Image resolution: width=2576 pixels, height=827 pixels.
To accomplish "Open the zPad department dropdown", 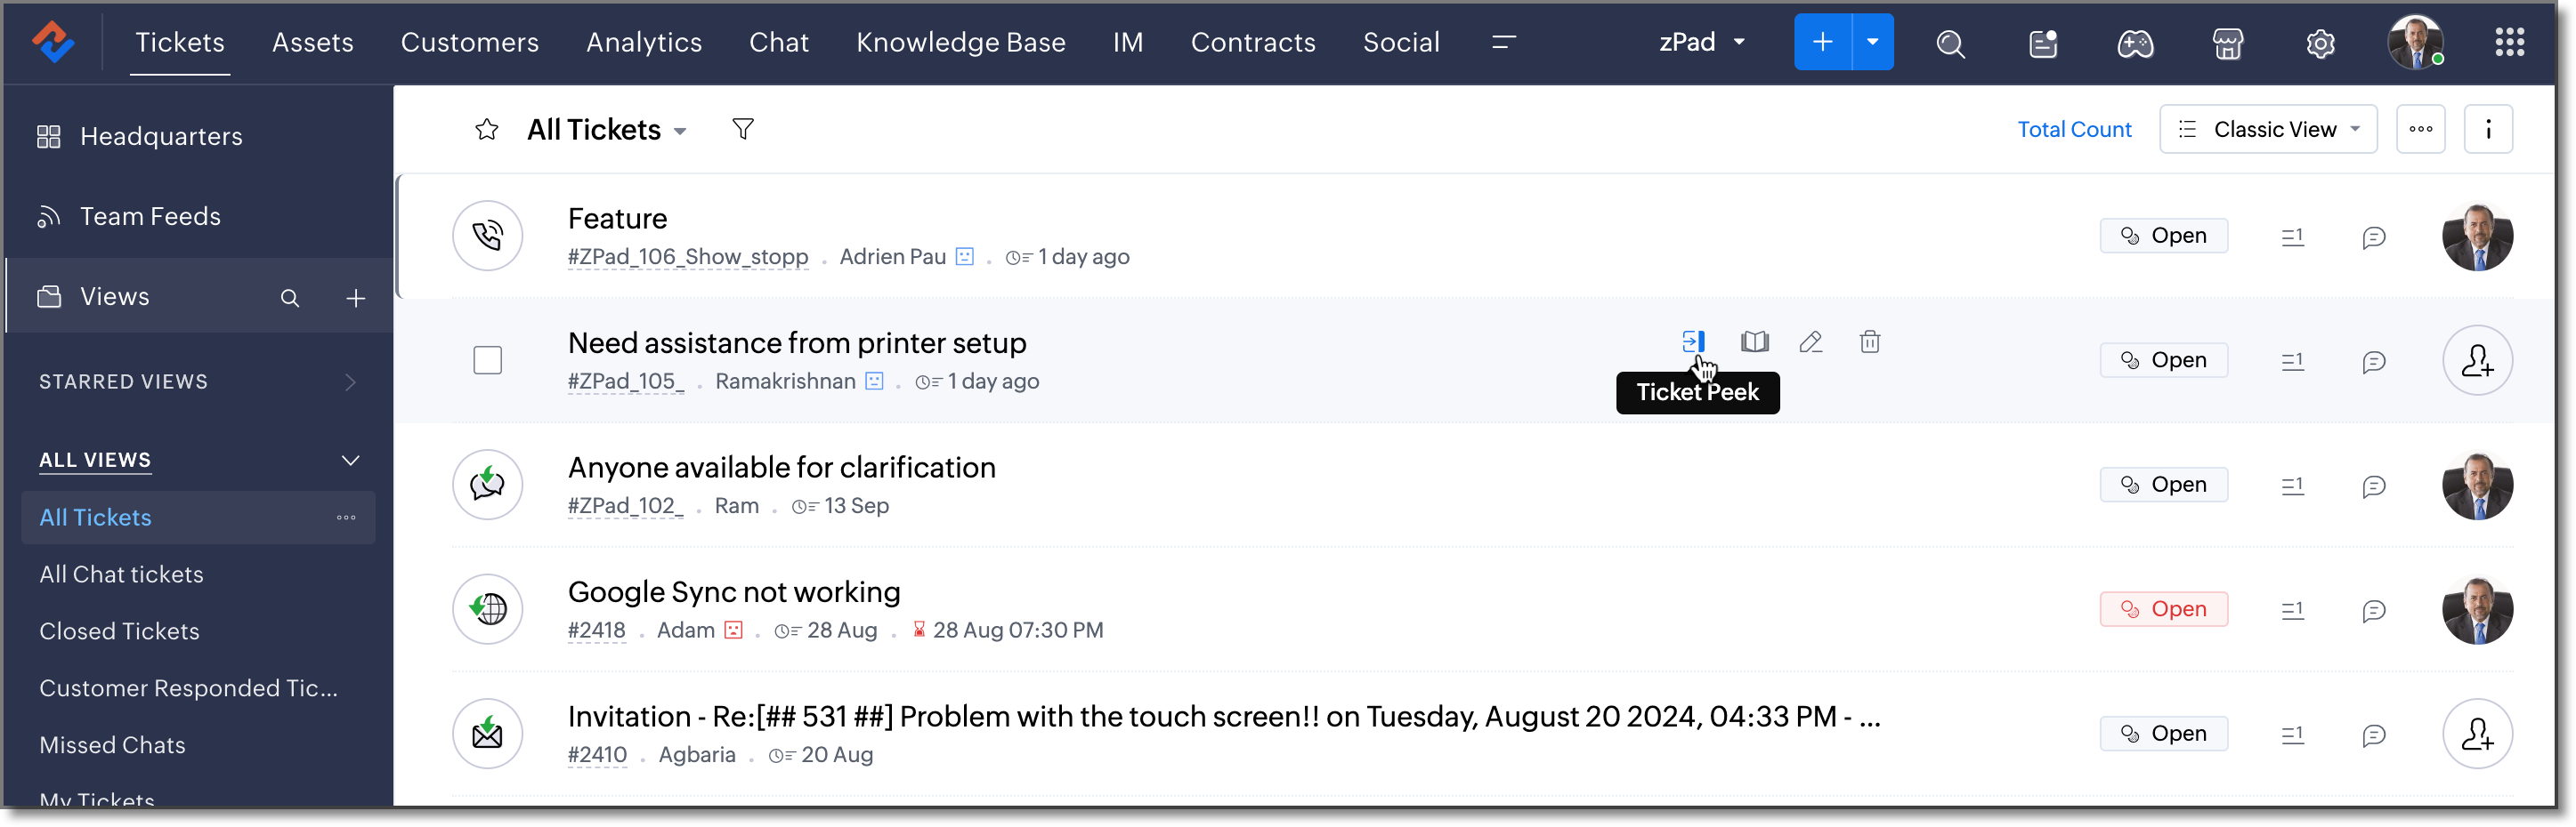I will pos(1702,42).
